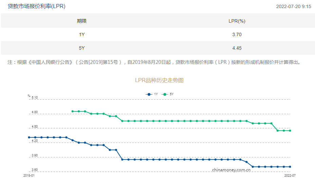
Task: Click the rightmost green 5Y data point
Action: coord(290,131)
